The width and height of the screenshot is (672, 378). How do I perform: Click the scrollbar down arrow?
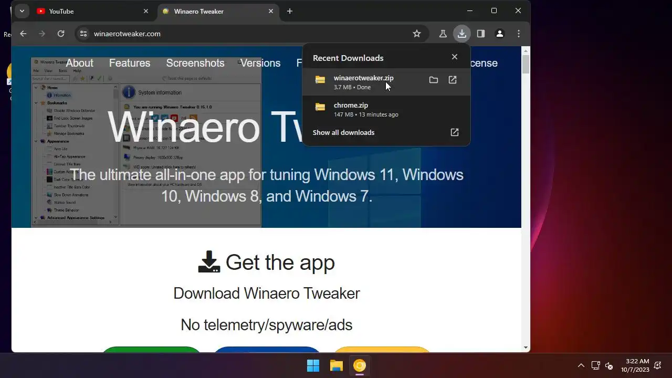point(526,348)
